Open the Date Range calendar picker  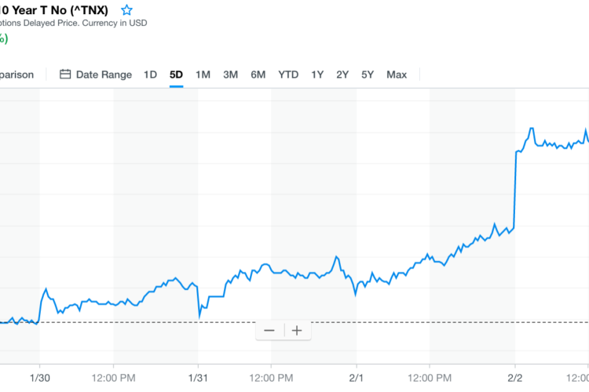(96, 74)
